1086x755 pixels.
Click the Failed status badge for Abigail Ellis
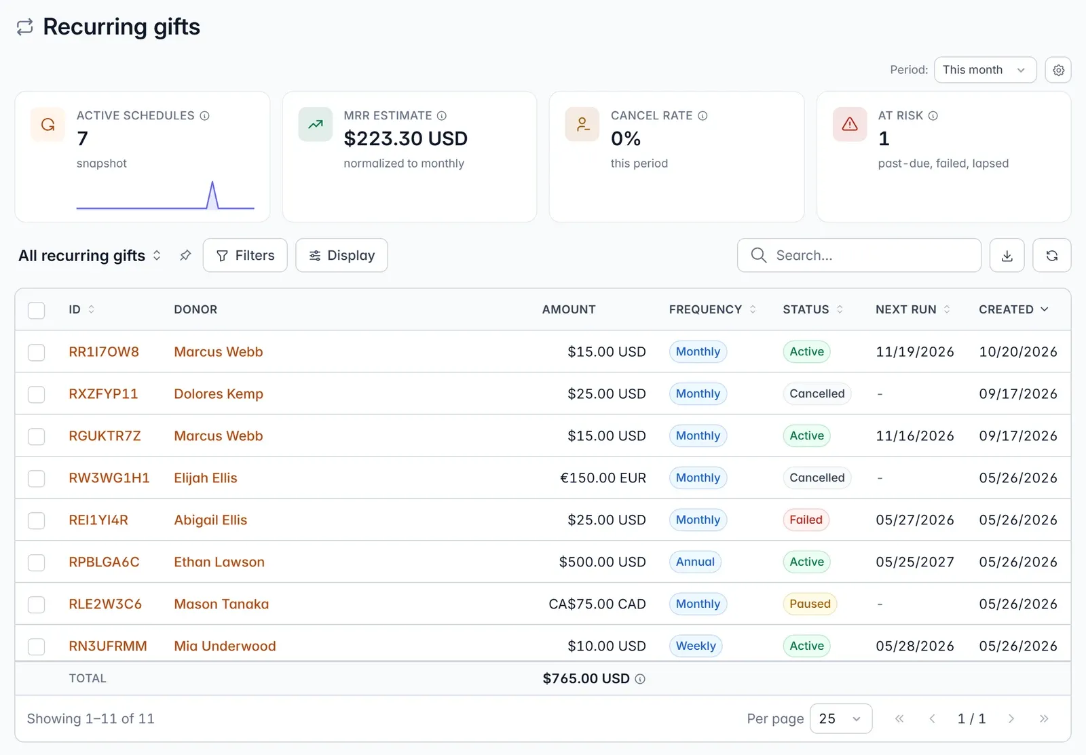[x=806, y=520]
